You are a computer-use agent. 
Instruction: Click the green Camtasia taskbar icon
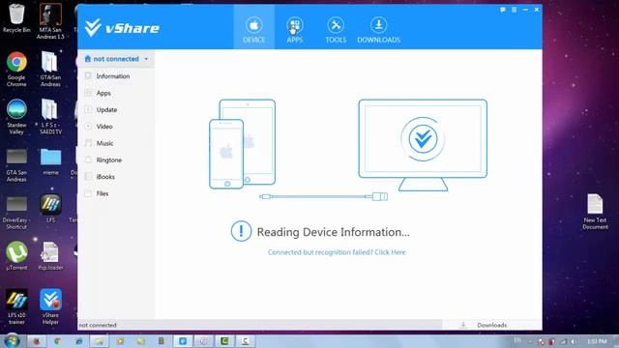pos(224,341)
